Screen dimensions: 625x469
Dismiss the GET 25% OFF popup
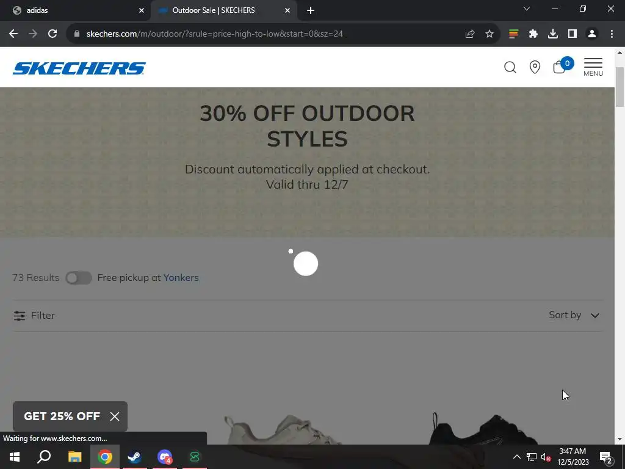coord(115,416)
